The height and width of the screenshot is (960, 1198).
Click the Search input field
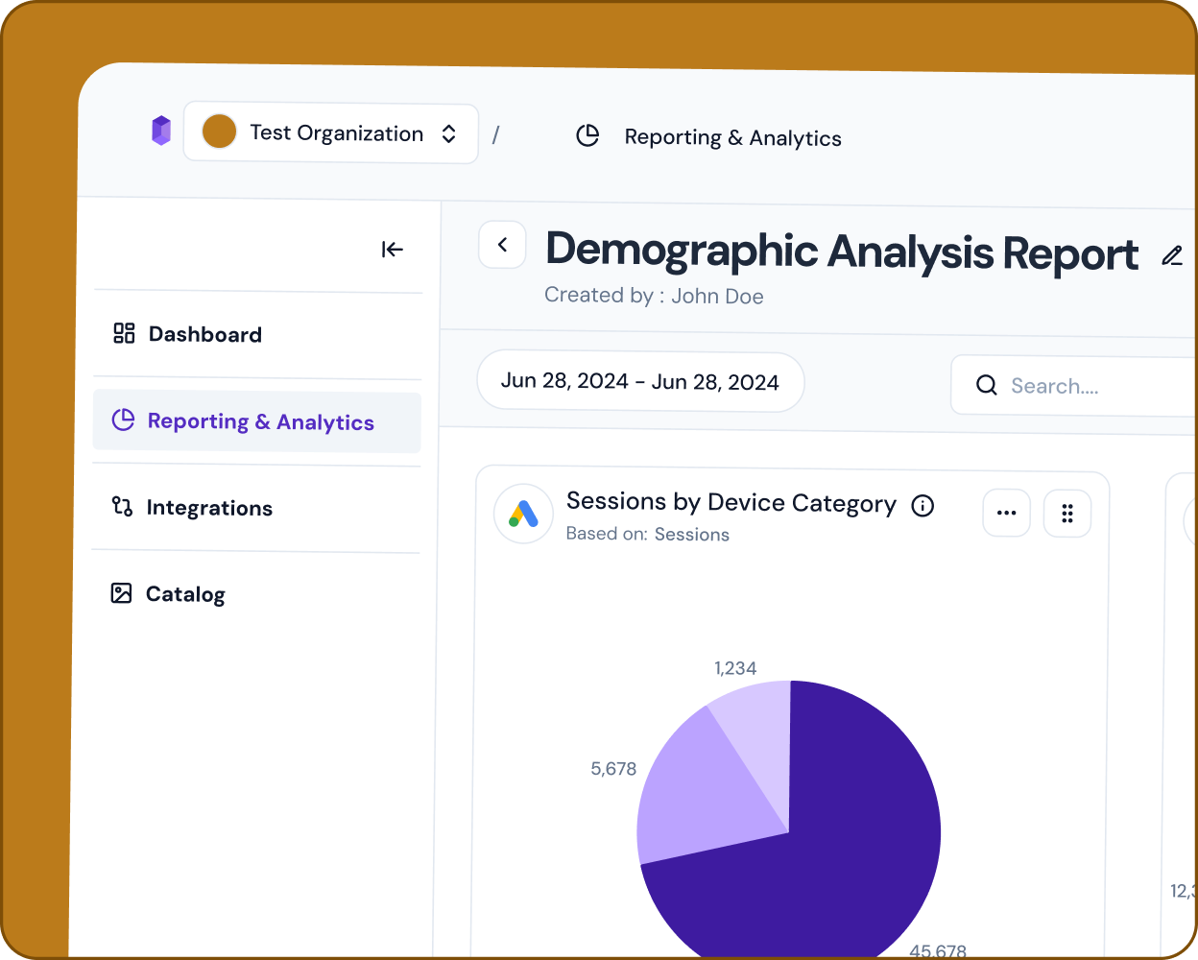tap(1074, 386)
